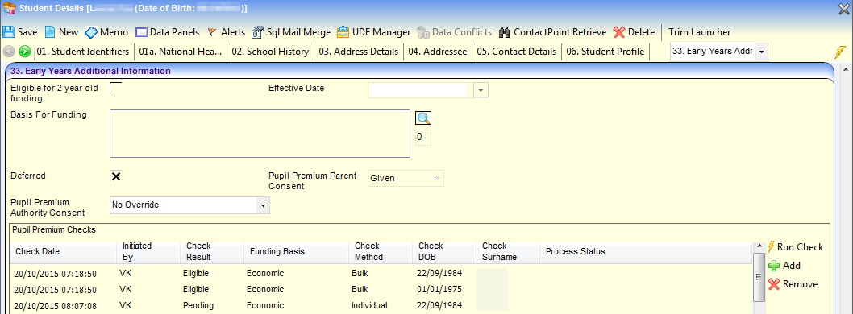
Task: Tick Eligible for 2 year old funding
Action: pos(115,89)
